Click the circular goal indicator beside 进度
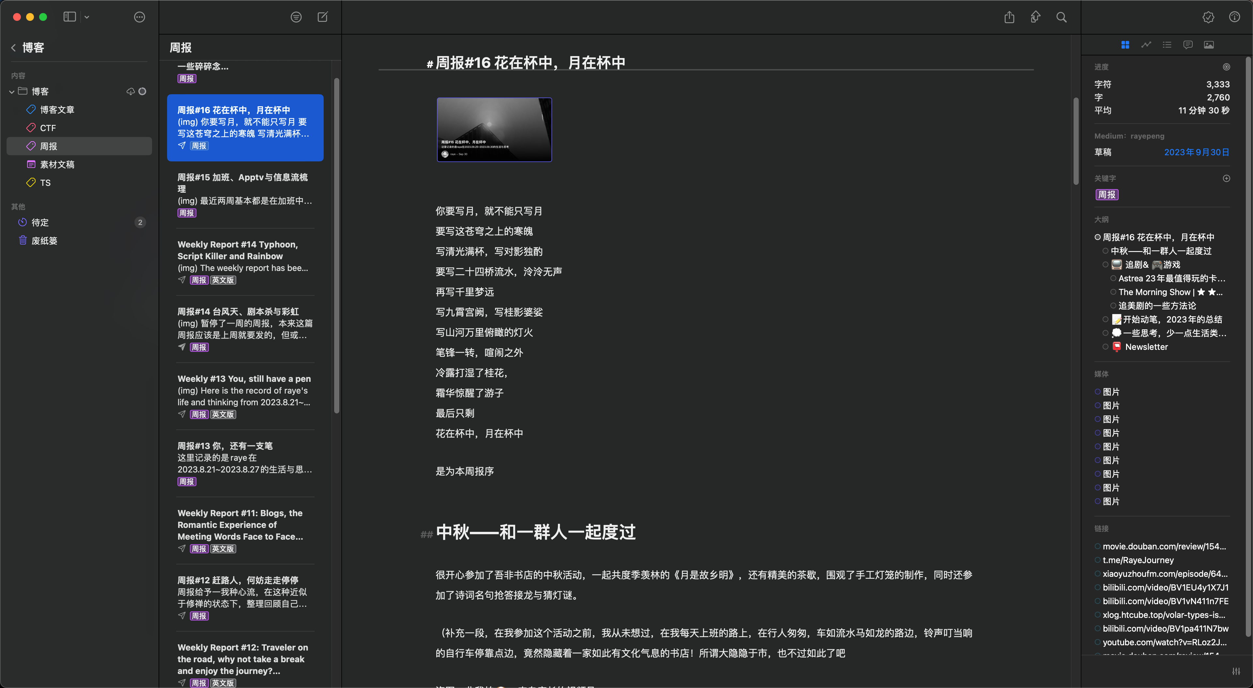1253x688 pixels. pyautogui.click(x=1227, y=67)
